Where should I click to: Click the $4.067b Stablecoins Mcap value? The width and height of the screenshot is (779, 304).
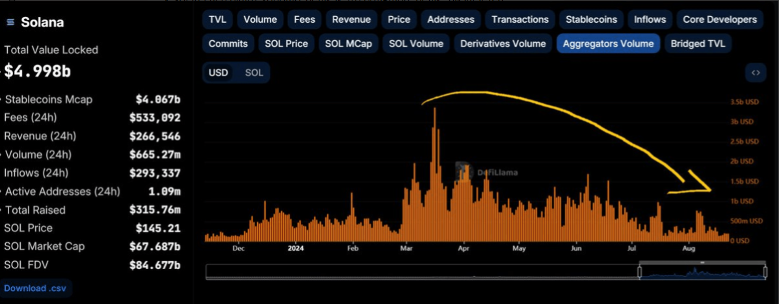pos(158,99)
